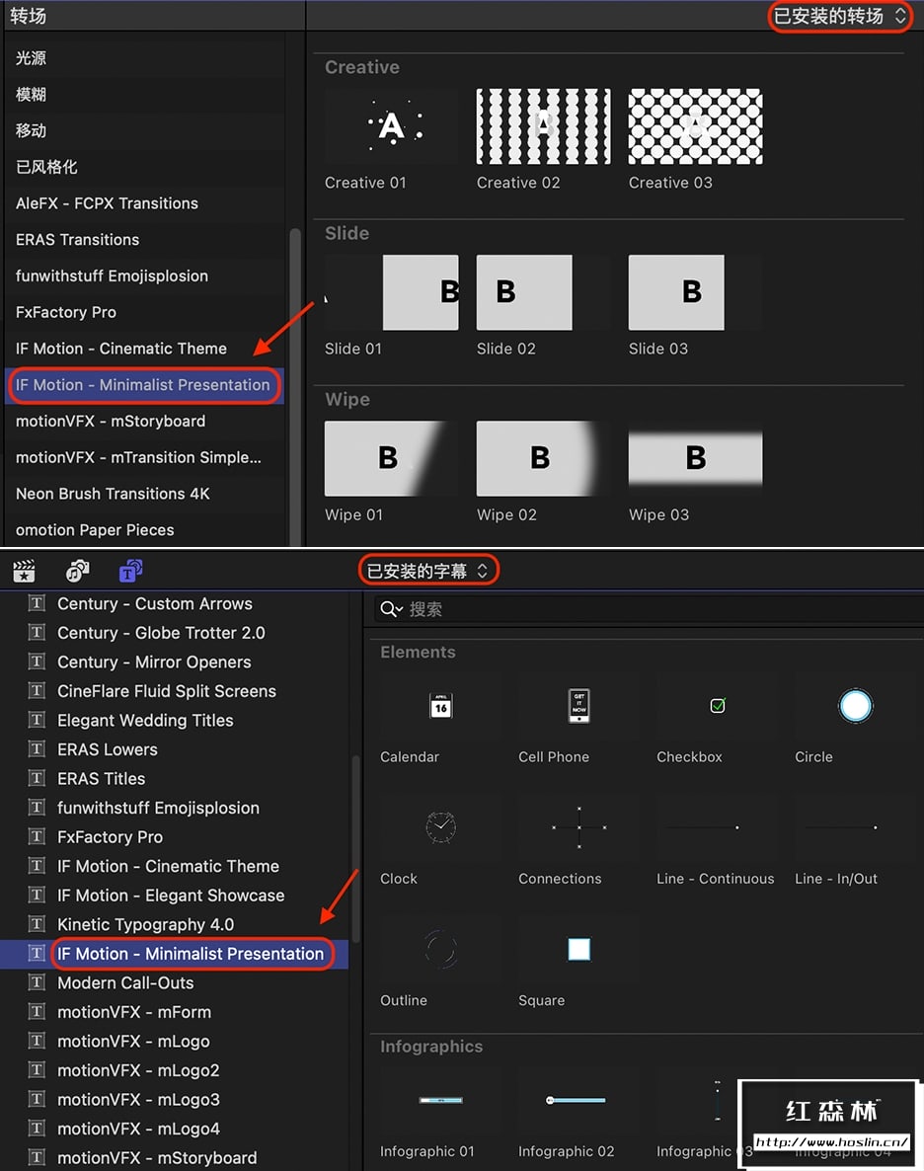Select the Square element title
This screenshot has width=924, height=1171.
(x=578, y=949)
